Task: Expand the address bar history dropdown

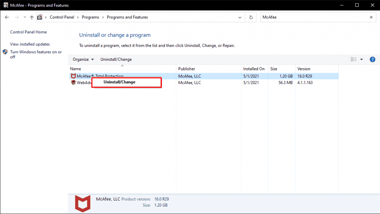Action: click(240, 17)
